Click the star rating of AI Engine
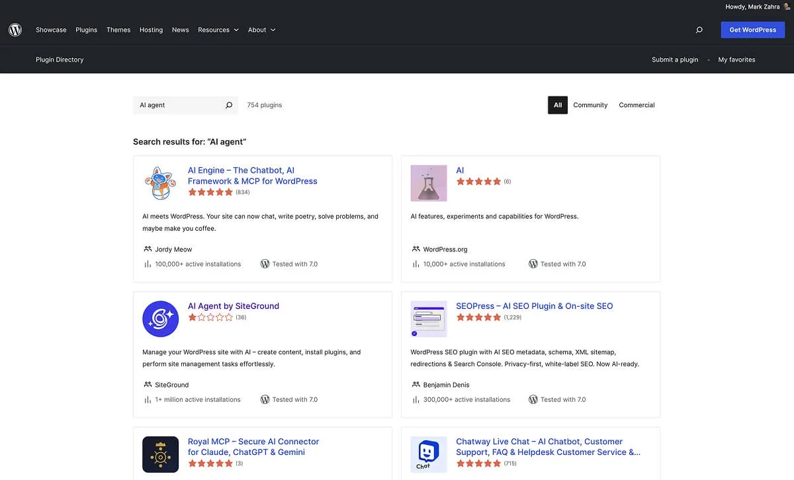 (x=210, y=192)
